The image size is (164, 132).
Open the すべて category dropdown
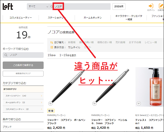38,7
